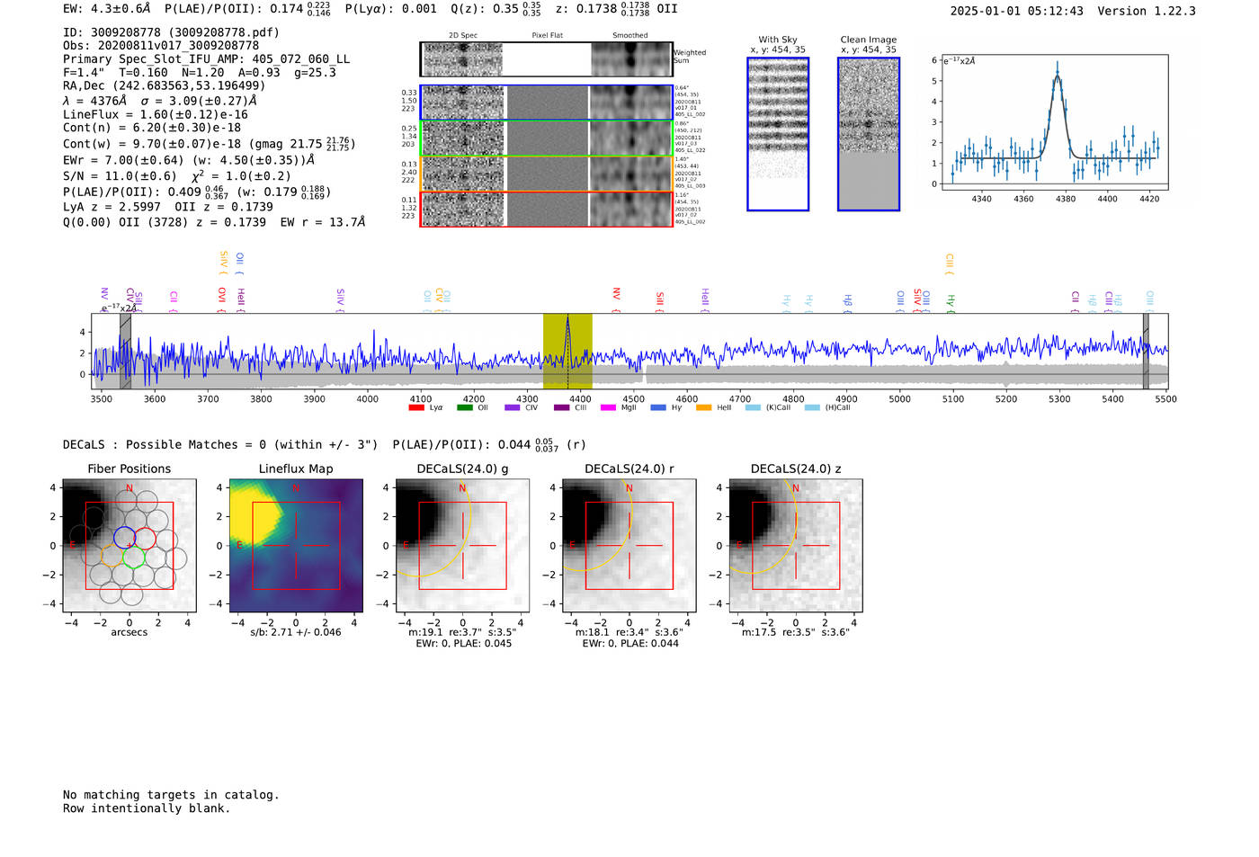
Task: Click the z: 0.1738 OII header value
Action: [616, 8]
